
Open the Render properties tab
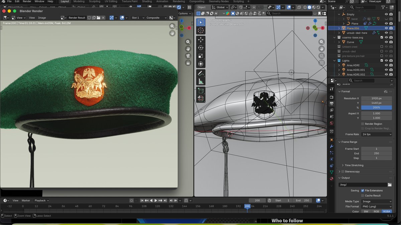tap(331, 97)
